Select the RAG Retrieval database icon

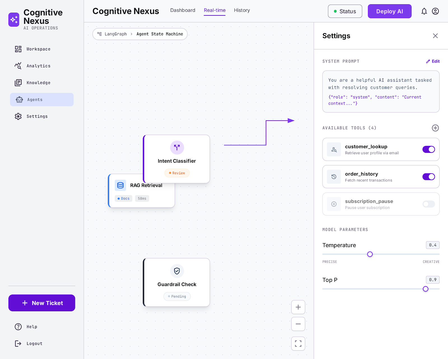tap(120, 185)
